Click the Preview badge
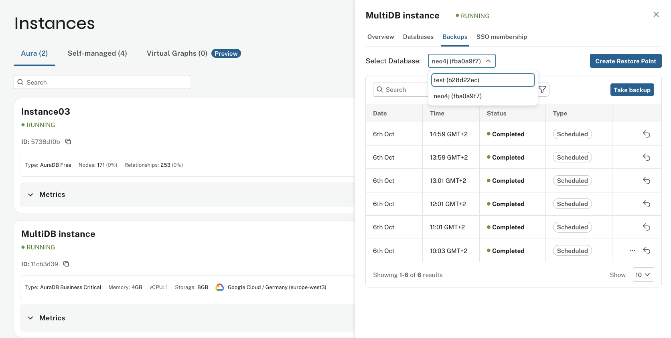This screenshot has width=671, height=338. (226, 53)
